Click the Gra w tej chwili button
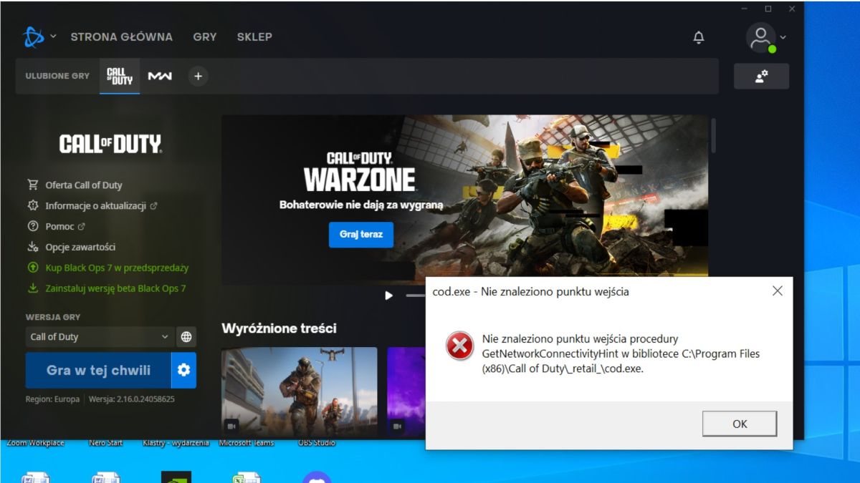The width and height of the screenshot is (860, 483). 98,370
